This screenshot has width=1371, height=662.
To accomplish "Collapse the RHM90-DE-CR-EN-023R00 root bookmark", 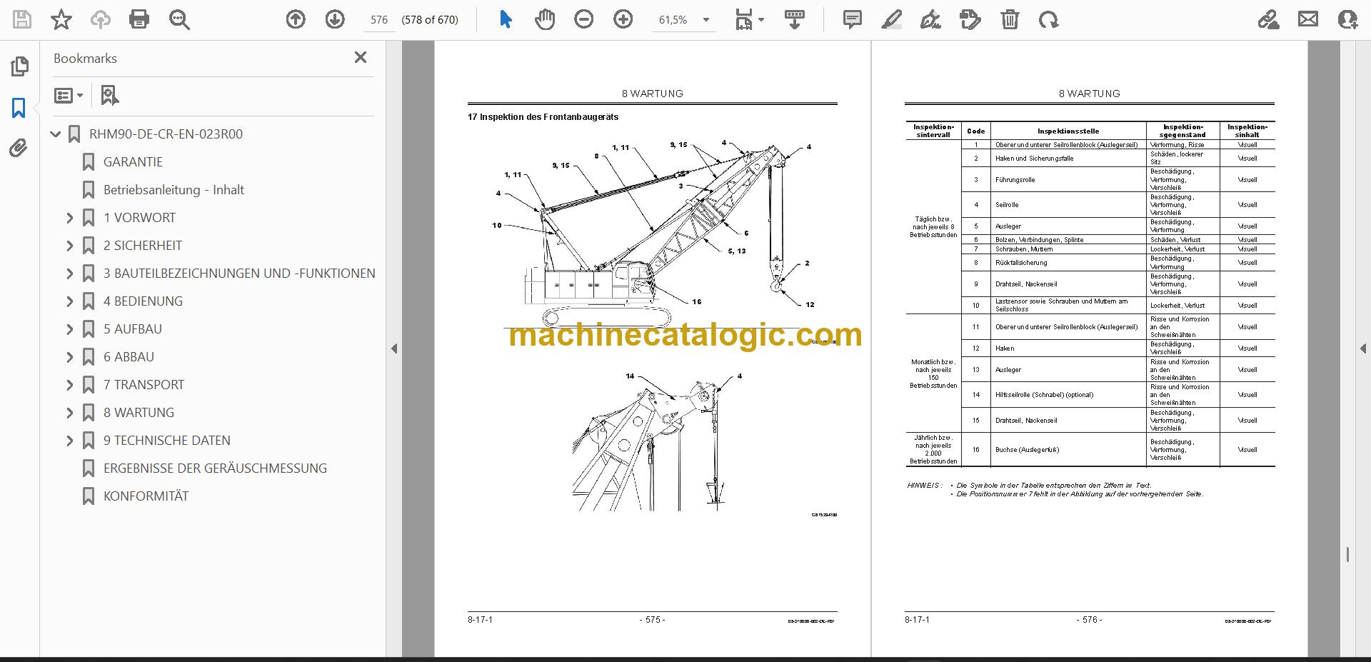I will 56,134.
